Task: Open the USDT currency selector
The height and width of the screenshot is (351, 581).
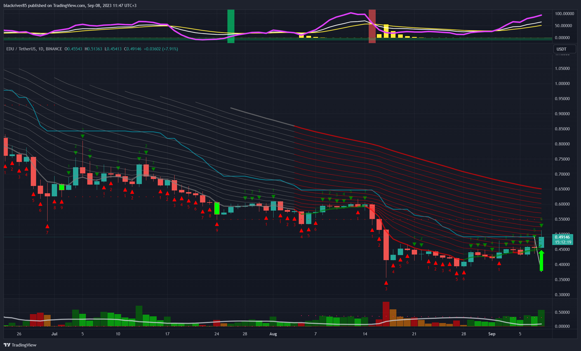Action: click(x=564, y=49)
